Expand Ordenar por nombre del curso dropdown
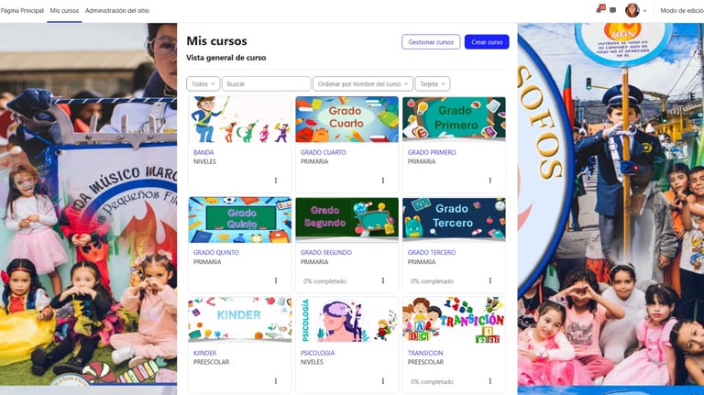The height and width of the screenshot is (395, 704). point(362,84)
